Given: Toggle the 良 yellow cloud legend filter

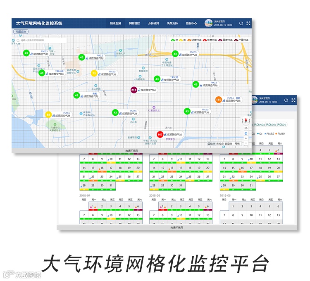Looking at the screenshot, I should click(182, 40).
